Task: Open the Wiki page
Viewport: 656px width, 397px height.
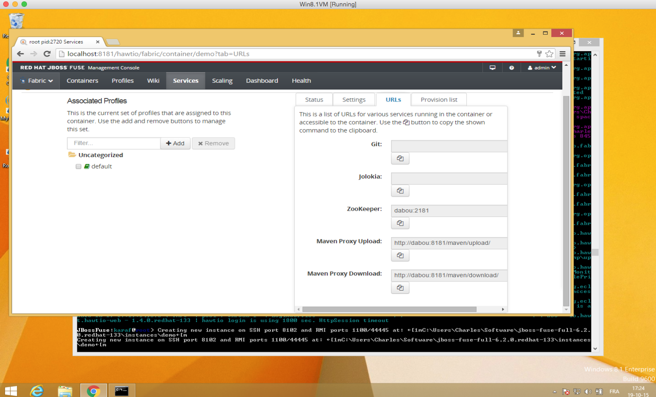Action: (x=153, y=81)
